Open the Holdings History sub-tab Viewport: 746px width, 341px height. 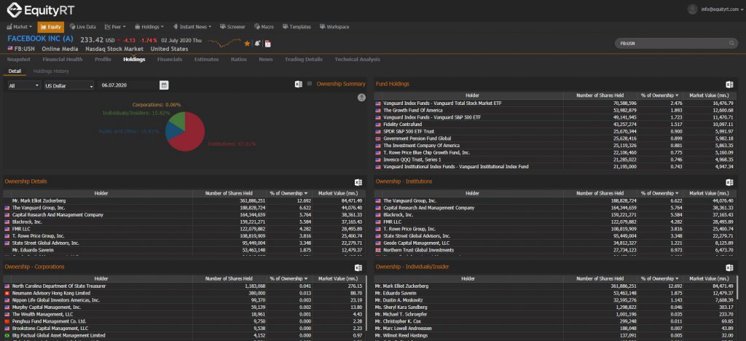coord(51,71)
